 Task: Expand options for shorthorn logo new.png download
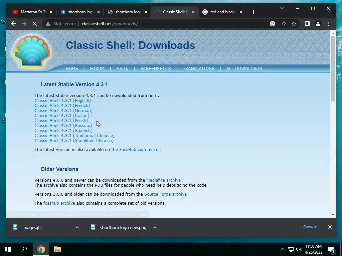coord(155,227)
